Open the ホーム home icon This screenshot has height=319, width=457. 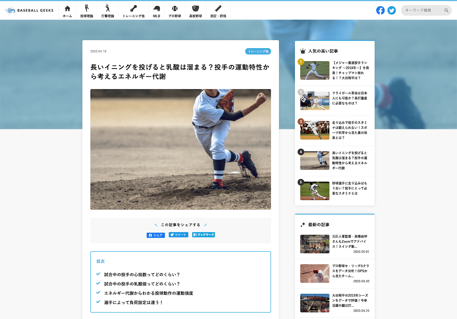pos(67,9)
